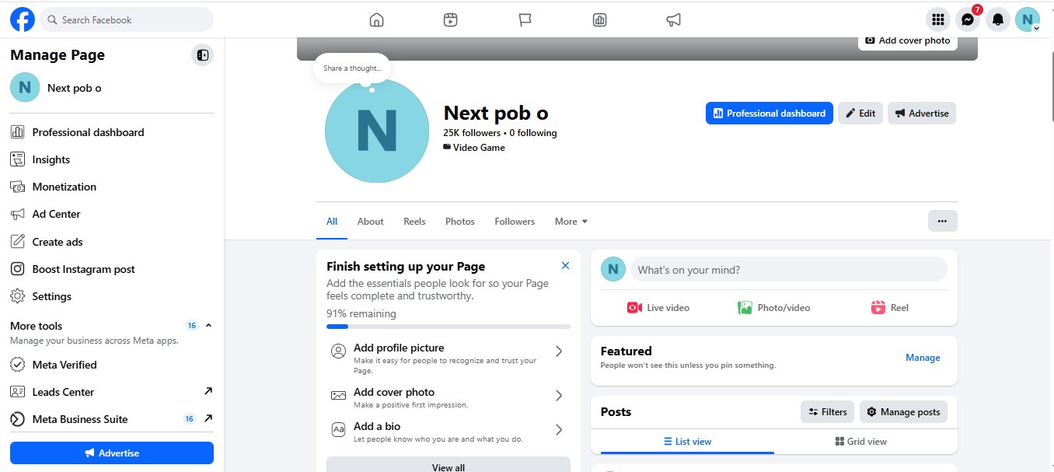Click the What's on your mind field
Viewport: 1054px width, 472px height.
[788, 270]
